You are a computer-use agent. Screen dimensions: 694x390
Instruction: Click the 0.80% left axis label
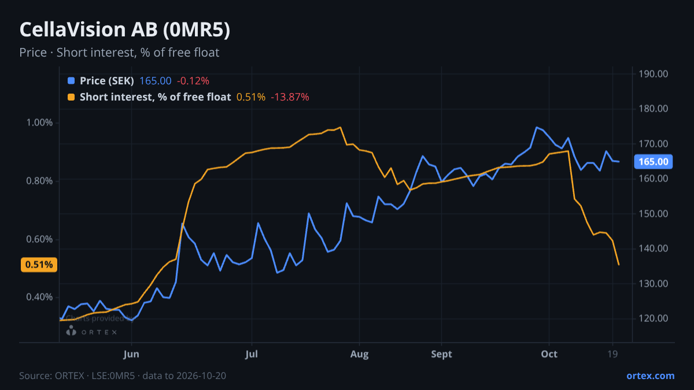point(39,181)
